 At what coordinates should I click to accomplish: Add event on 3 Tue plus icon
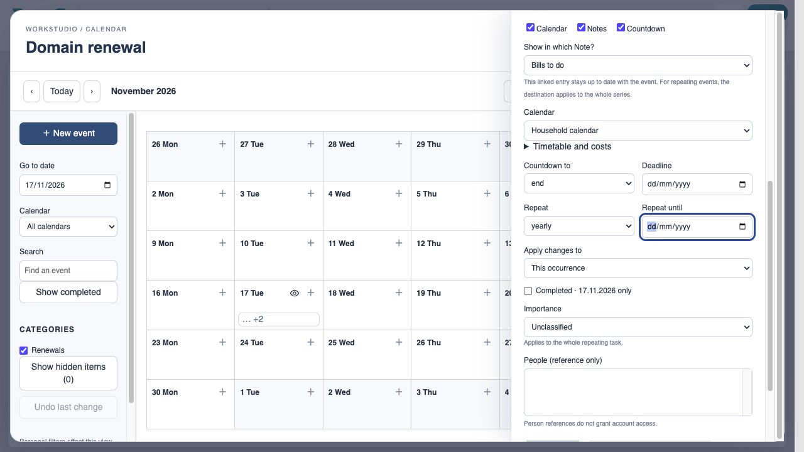(x=310, y=193)
